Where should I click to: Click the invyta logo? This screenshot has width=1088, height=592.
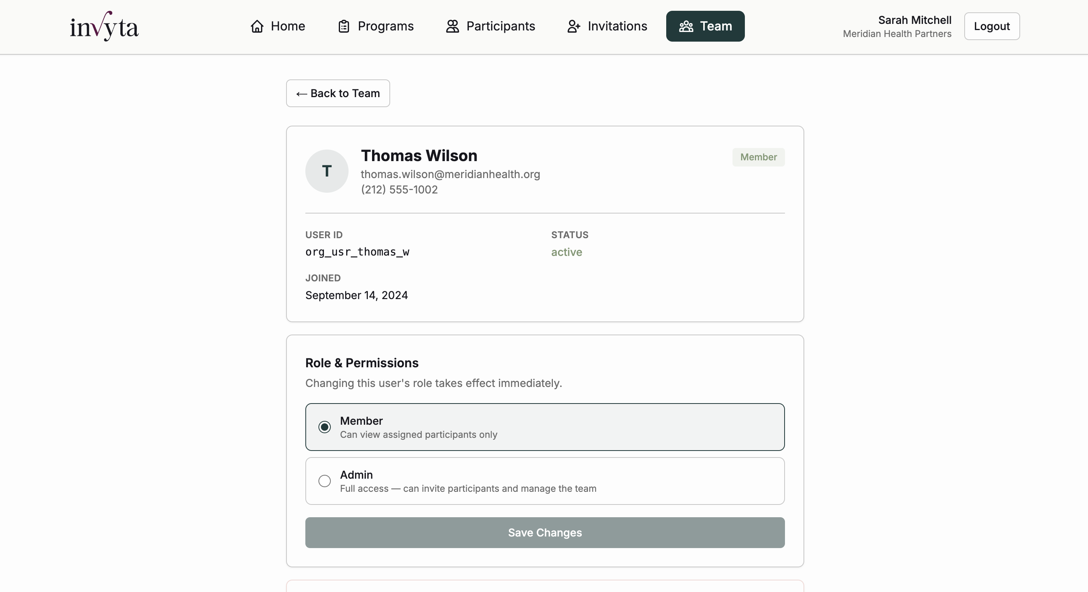104,26
